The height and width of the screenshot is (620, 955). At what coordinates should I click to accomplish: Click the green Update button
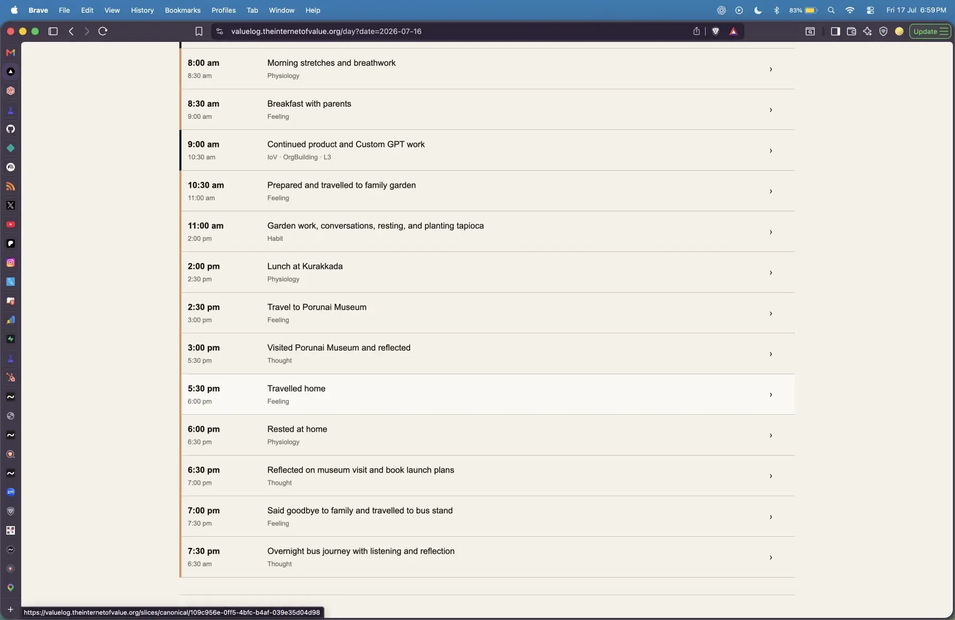[931, 31]
